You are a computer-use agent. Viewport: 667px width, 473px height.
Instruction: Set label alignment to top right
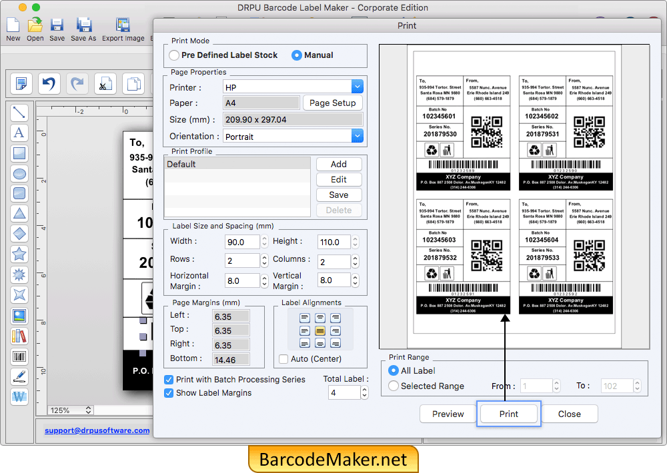click(336, 318)
